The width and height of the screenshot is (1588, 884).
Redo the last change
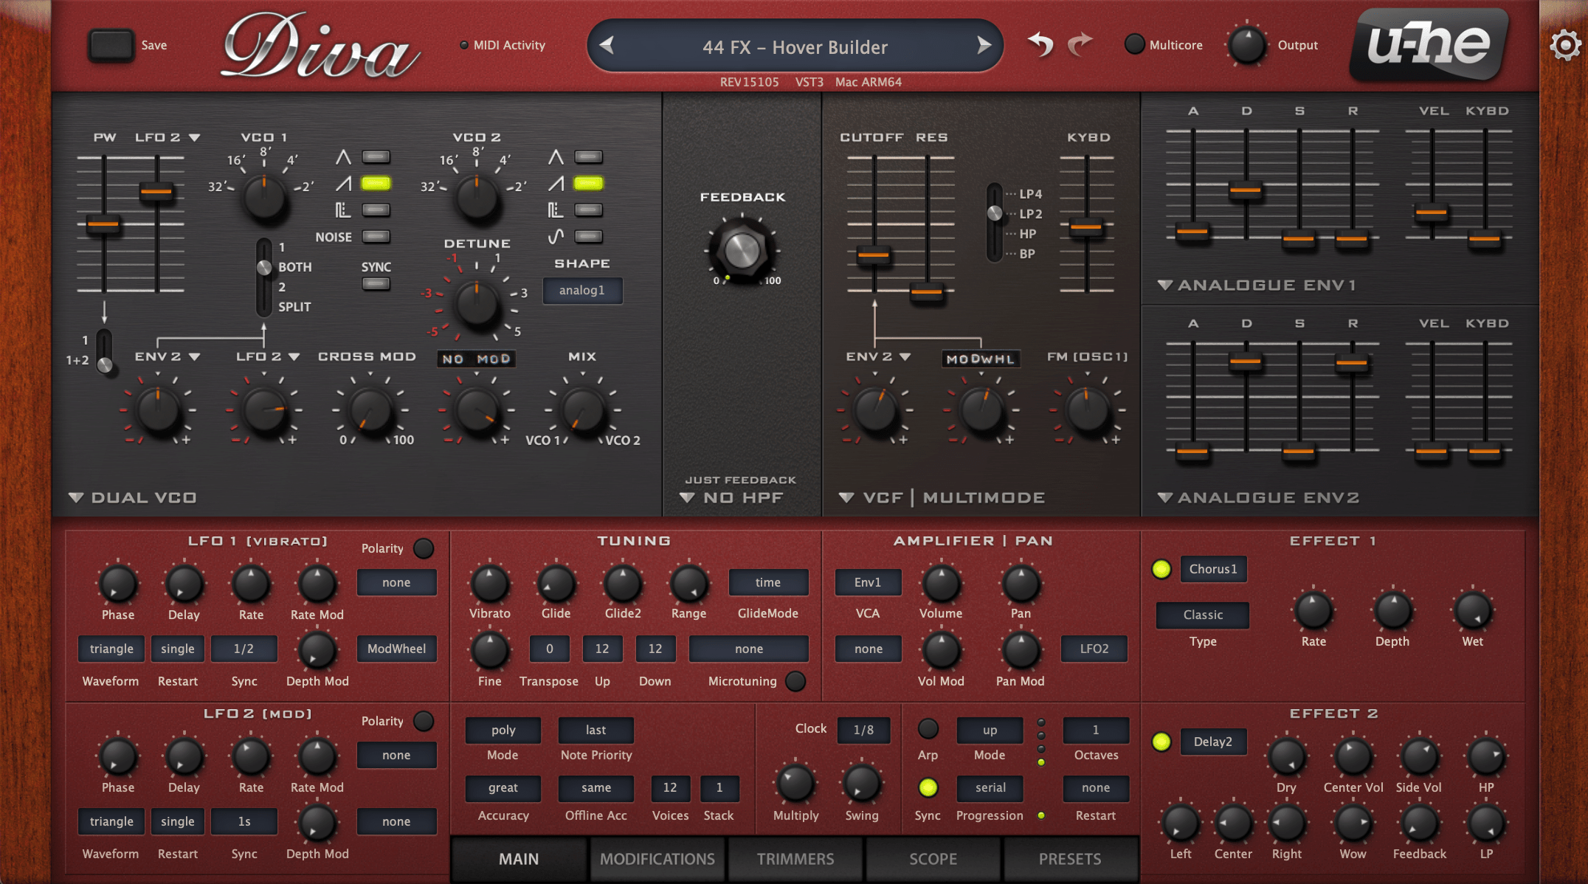pyautogui.click(x=1080, y=45)
